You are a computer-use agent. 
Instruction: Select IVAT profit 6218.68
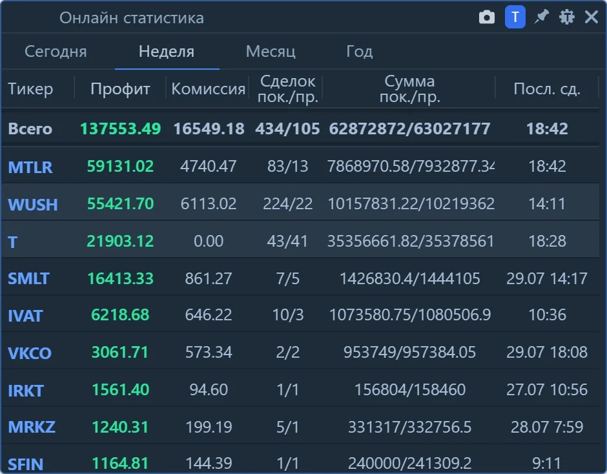click(x=120, y=314)
